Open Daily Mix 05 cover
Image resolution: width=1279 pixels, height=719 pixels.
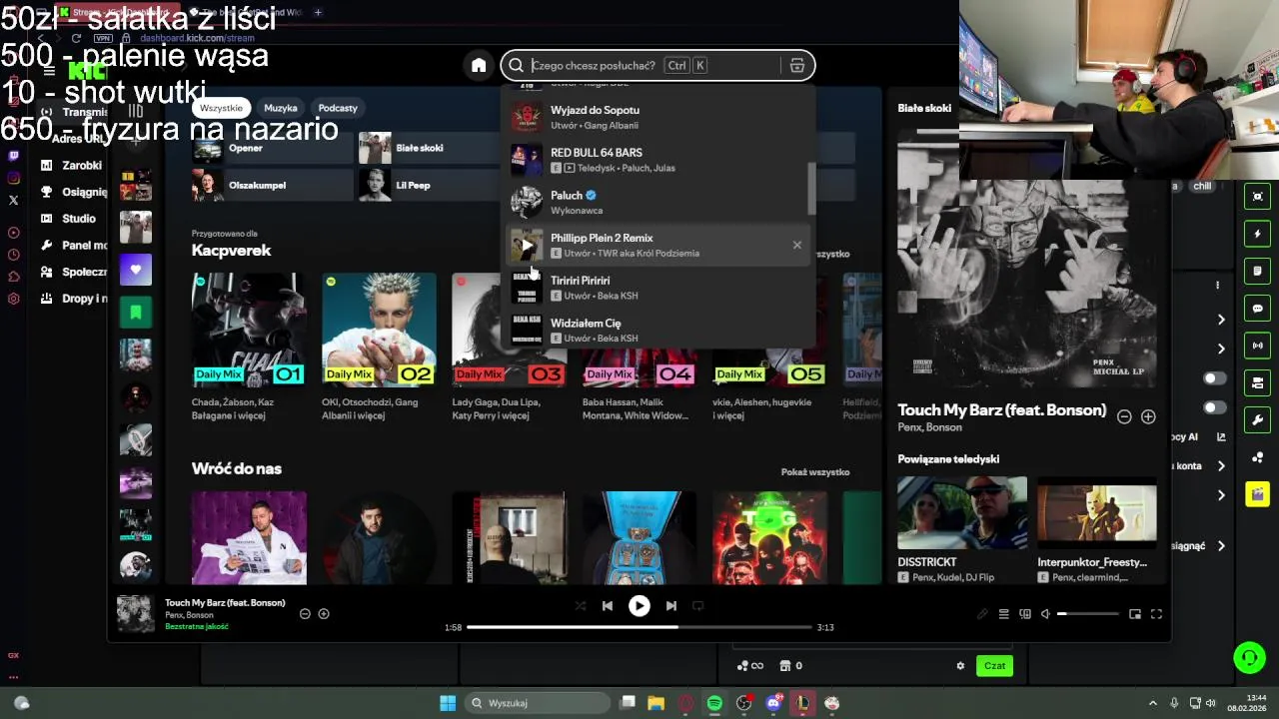(x=769, y=367)
